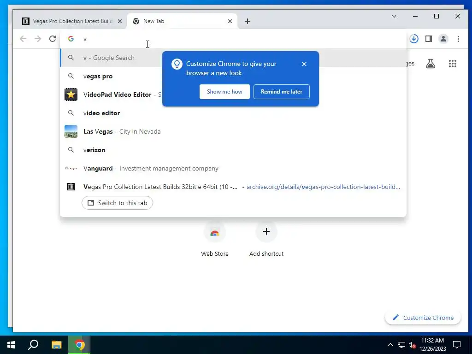The height and width of the screenshot is (354, 472).
Task: Click the browser back arrow
Action: (x=23, y=39)
